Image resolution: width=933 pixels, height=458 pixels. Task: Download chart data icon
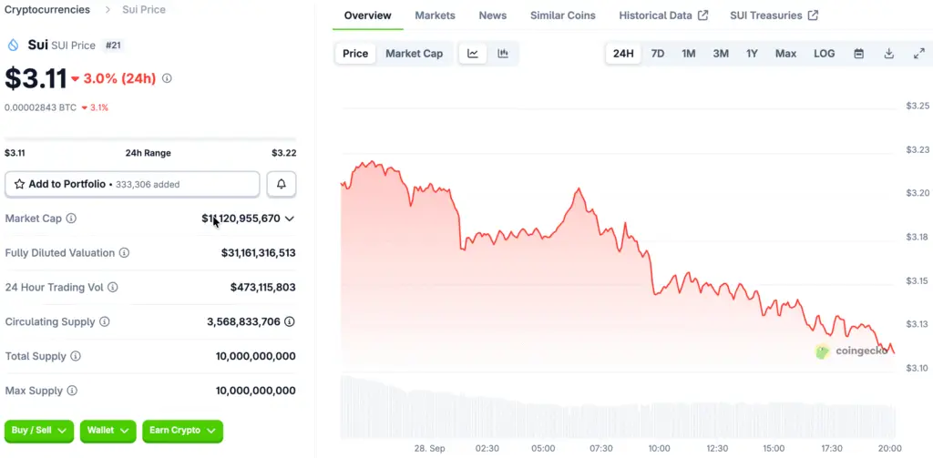click(x=888, y=54)
